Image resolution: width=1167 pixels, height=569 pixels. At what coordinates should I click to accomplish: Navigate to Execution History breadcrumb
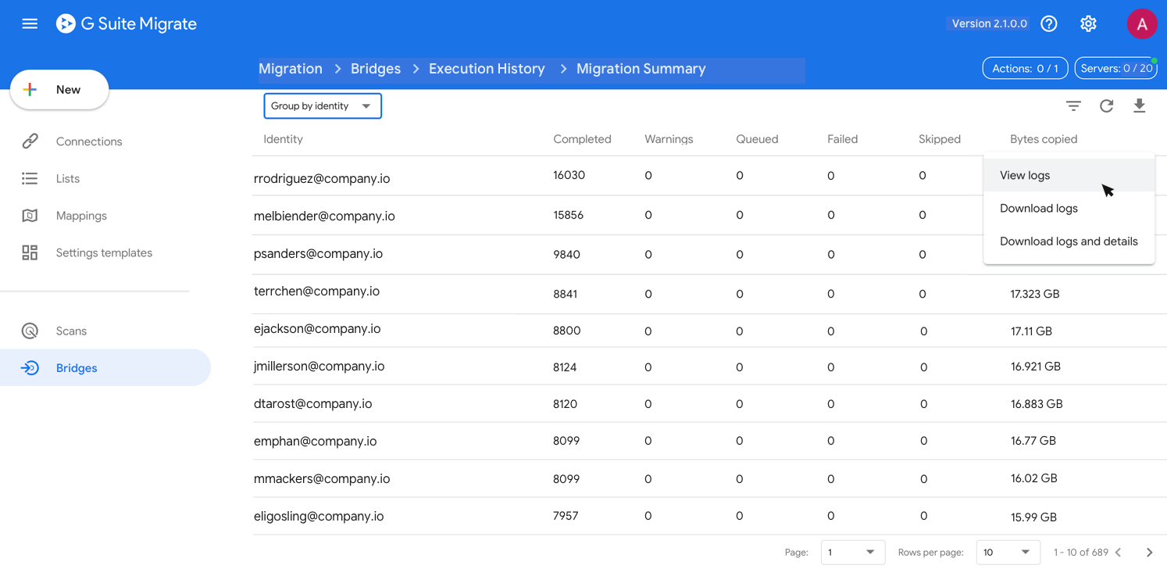pos(487,69)
